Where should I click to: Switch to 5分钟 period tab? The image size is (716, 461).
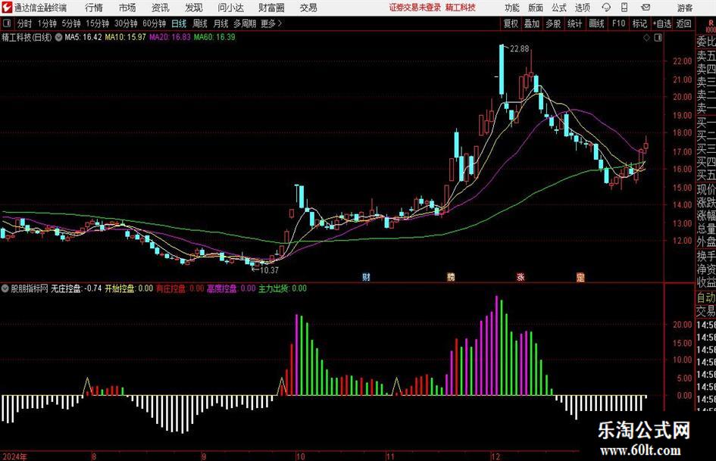(71, 23)
